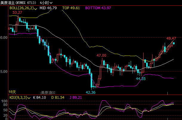Click the 80 level on KDJ axis
This screenshot has width=182, height=120.
(x=6, y=105)
